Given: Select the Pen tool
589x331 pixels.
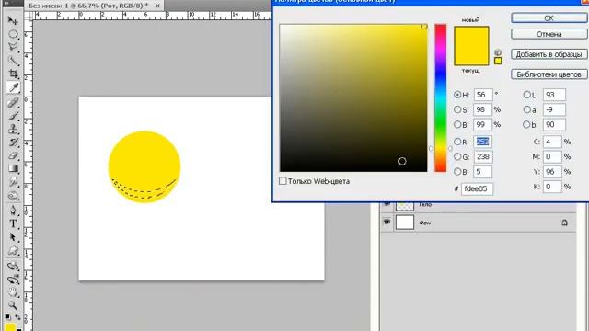Looking at the screenshot, I should [13, 210].
